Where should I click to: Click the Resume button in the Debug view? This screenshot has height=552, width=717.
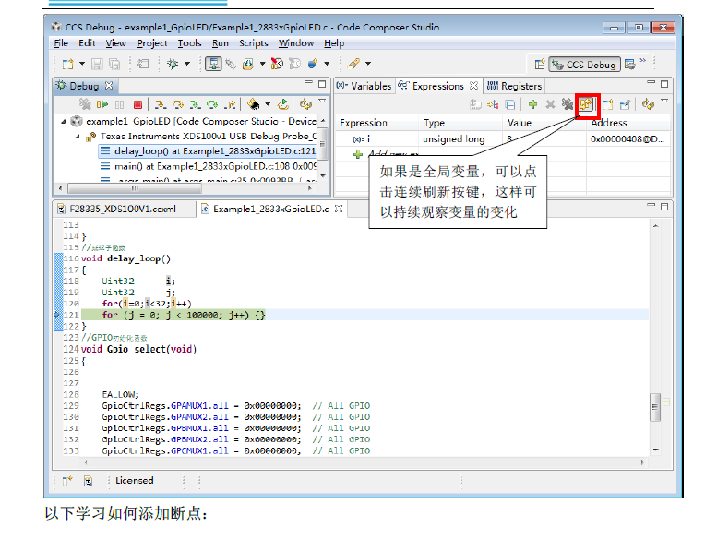click(x=102, y=104)
